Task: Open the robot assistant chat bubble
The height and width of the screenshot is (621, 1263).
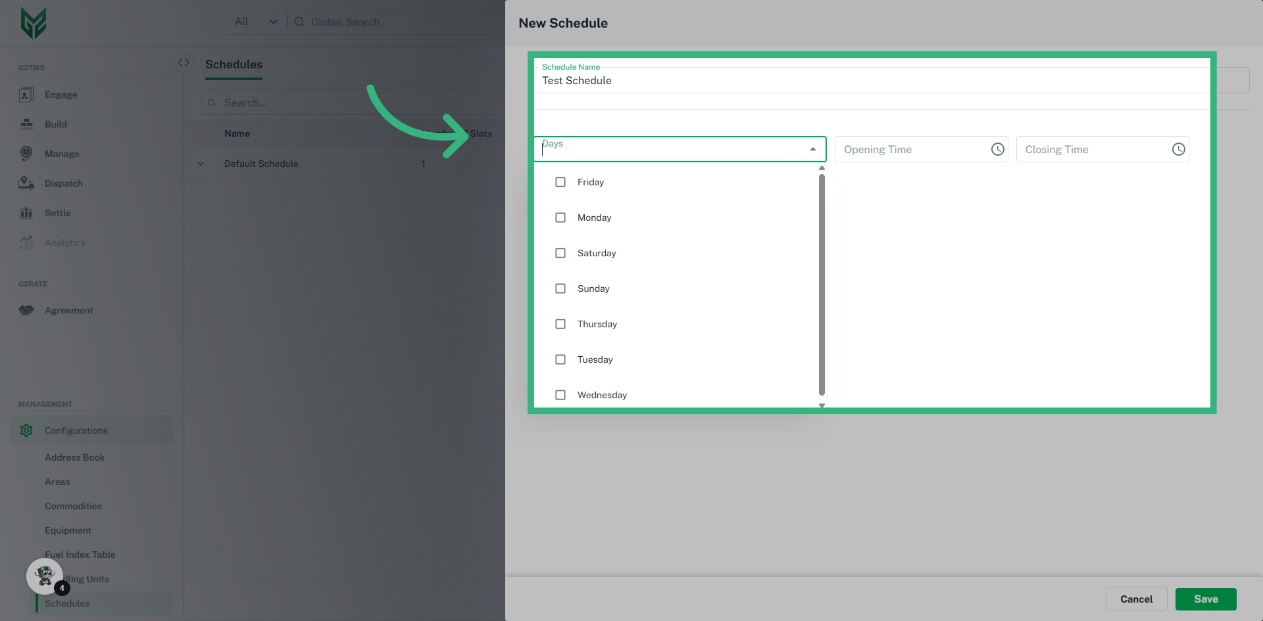Action: pos(45,576)
